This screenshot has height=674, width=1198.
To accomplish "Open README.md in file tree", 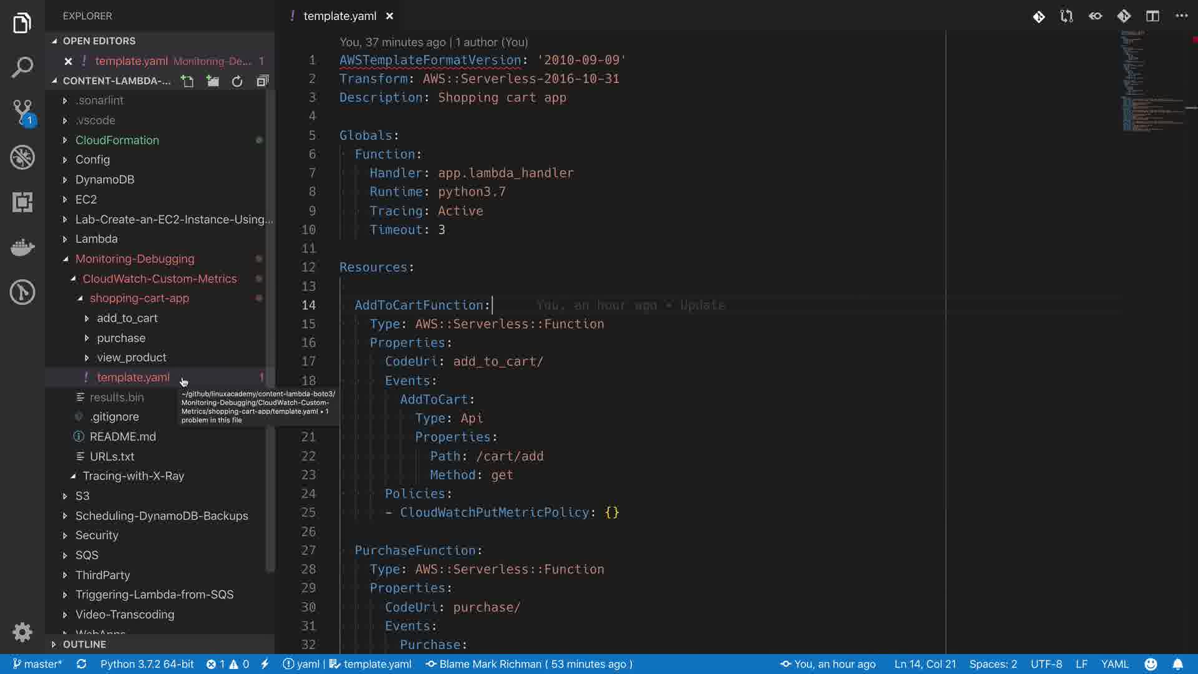I will (122, 437).
